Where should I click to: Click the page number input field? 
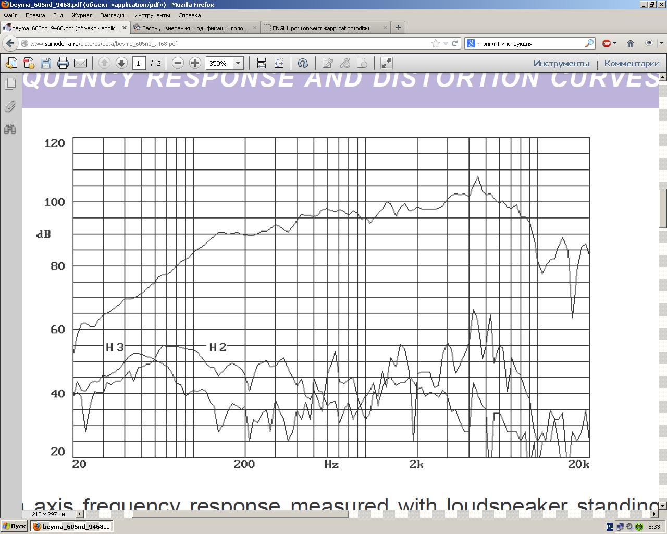[139, 63]
